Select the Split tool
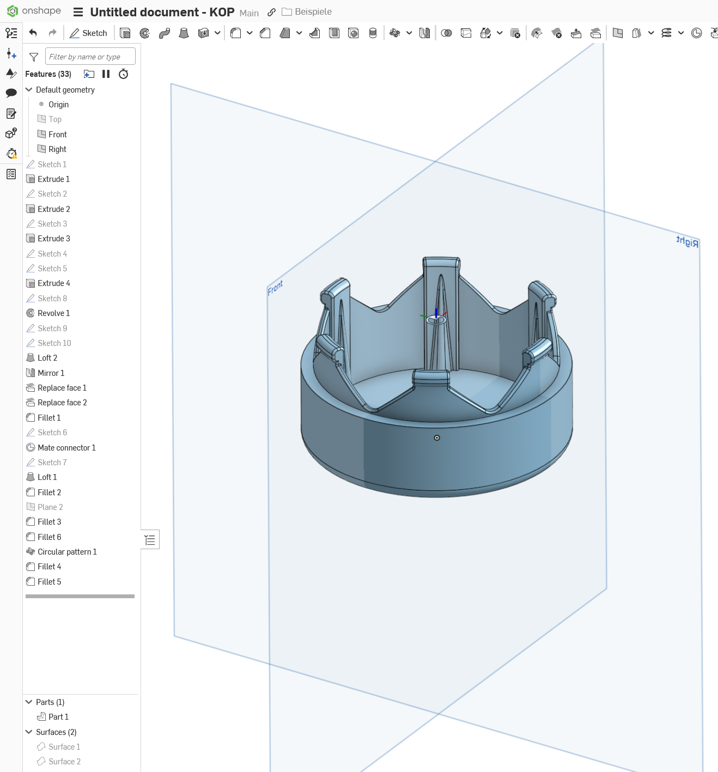718x772 pixels. coord(466,33)
